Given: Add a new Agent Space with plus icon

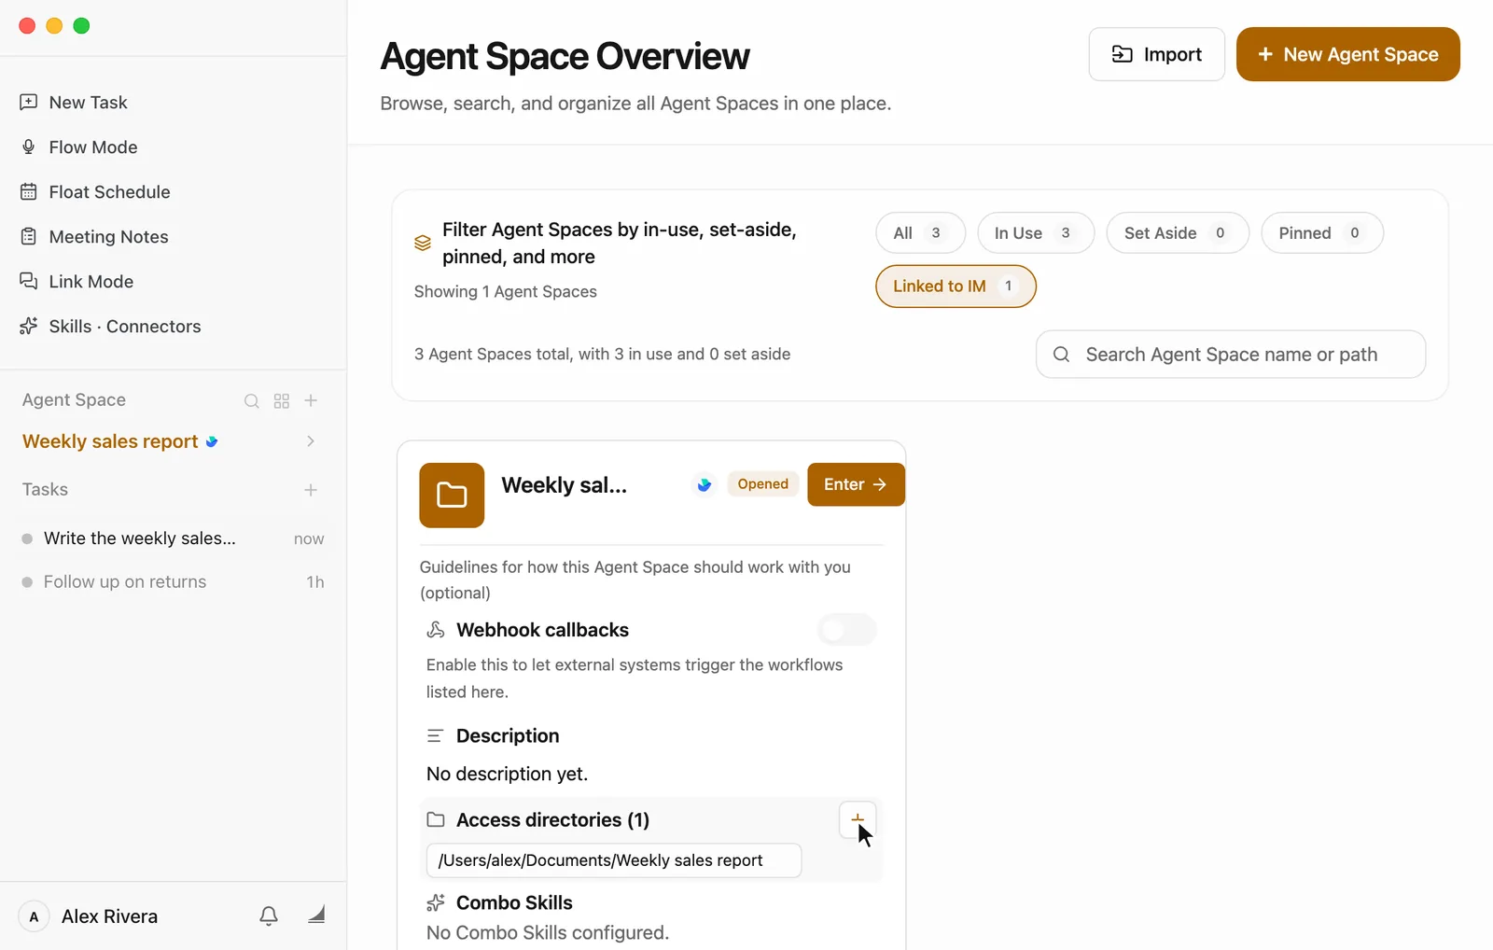Looking at the screenshot, I should pyautogui.click(x=312, y=400).
